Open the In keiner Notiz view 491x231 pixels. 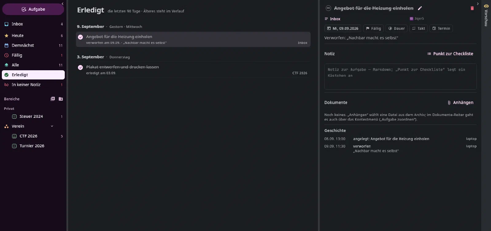[x=33, y=85]
